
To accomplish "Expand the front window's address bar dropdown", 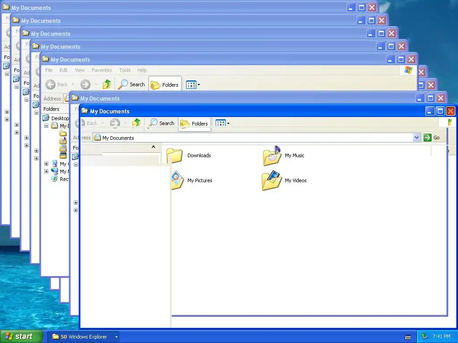I will coord(416,138).
